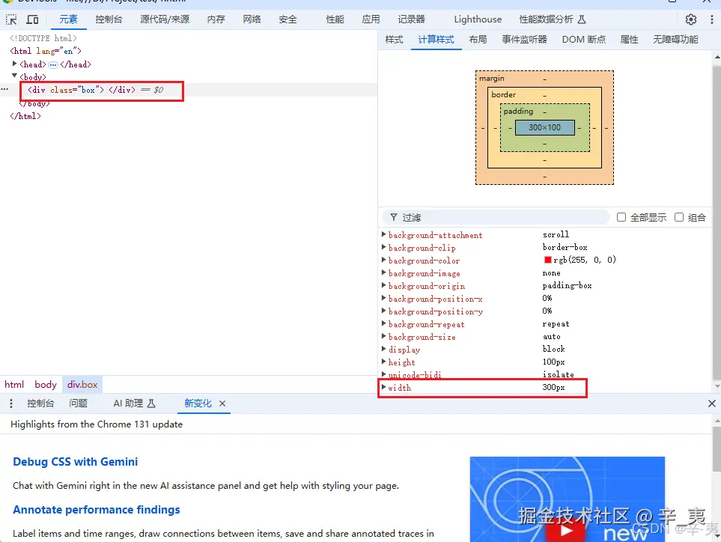
Task: Switch to the 网络 panel tab
Action: pyautogui.click(x=252, y=19)
